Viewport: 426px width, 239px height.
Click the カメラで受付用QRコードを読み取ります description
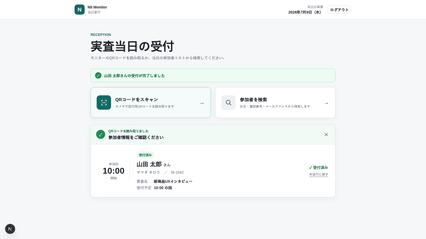pyautogui.click(x=145, y=106)
